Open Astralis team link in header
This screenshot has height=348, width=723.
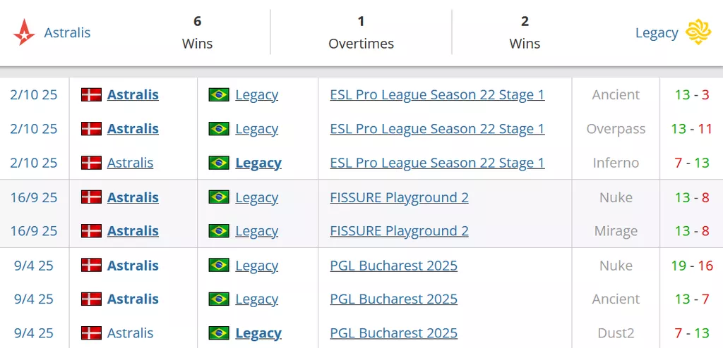[67, 32]
